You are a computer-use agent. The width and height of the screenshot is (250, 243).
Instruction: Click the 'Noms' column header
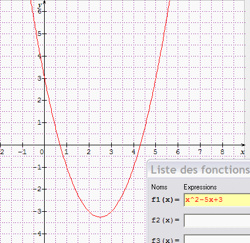point(159,187)
